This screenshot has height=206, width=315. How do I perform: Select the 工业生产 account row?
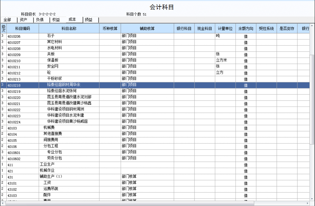(155, 165)
